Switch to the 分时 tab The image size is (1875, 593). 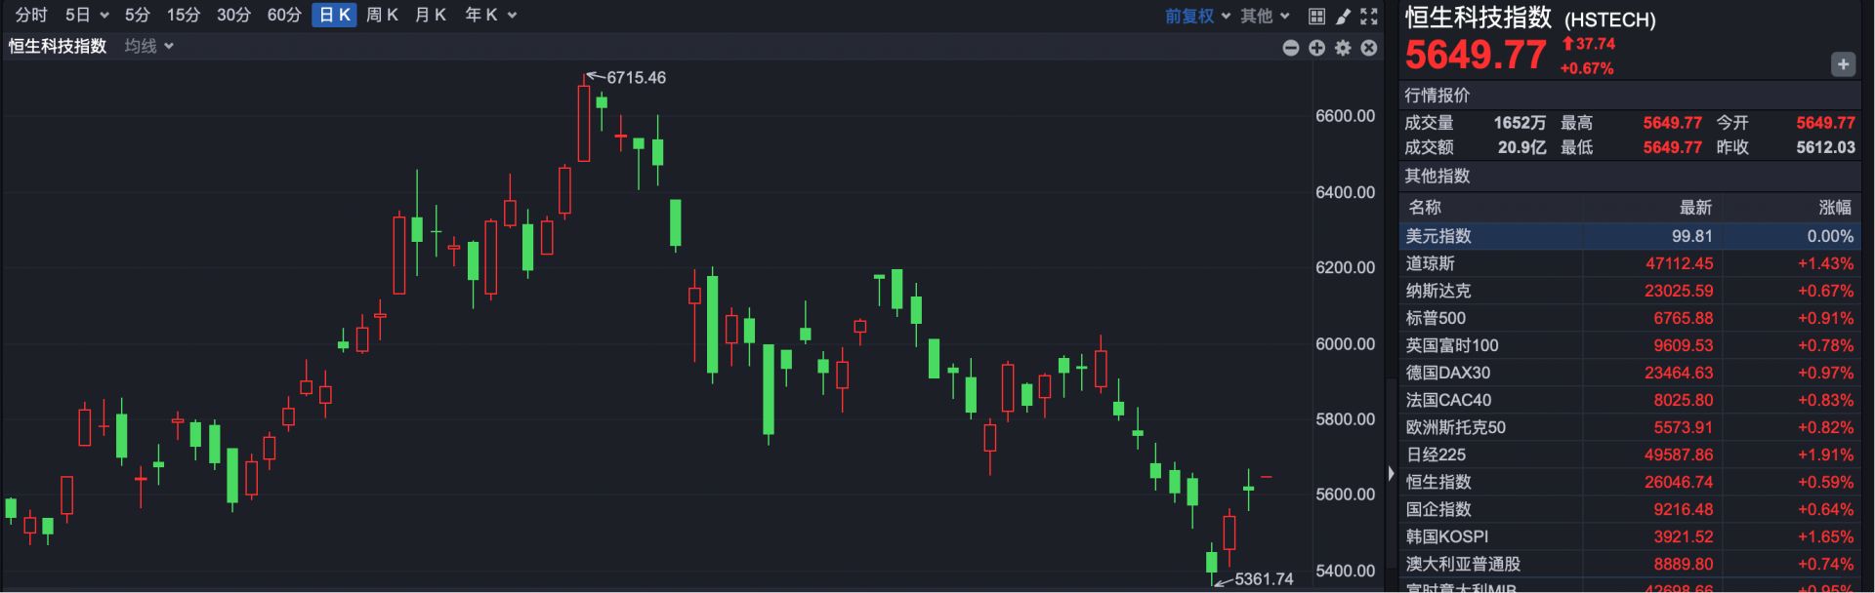(x=31, y=16)
